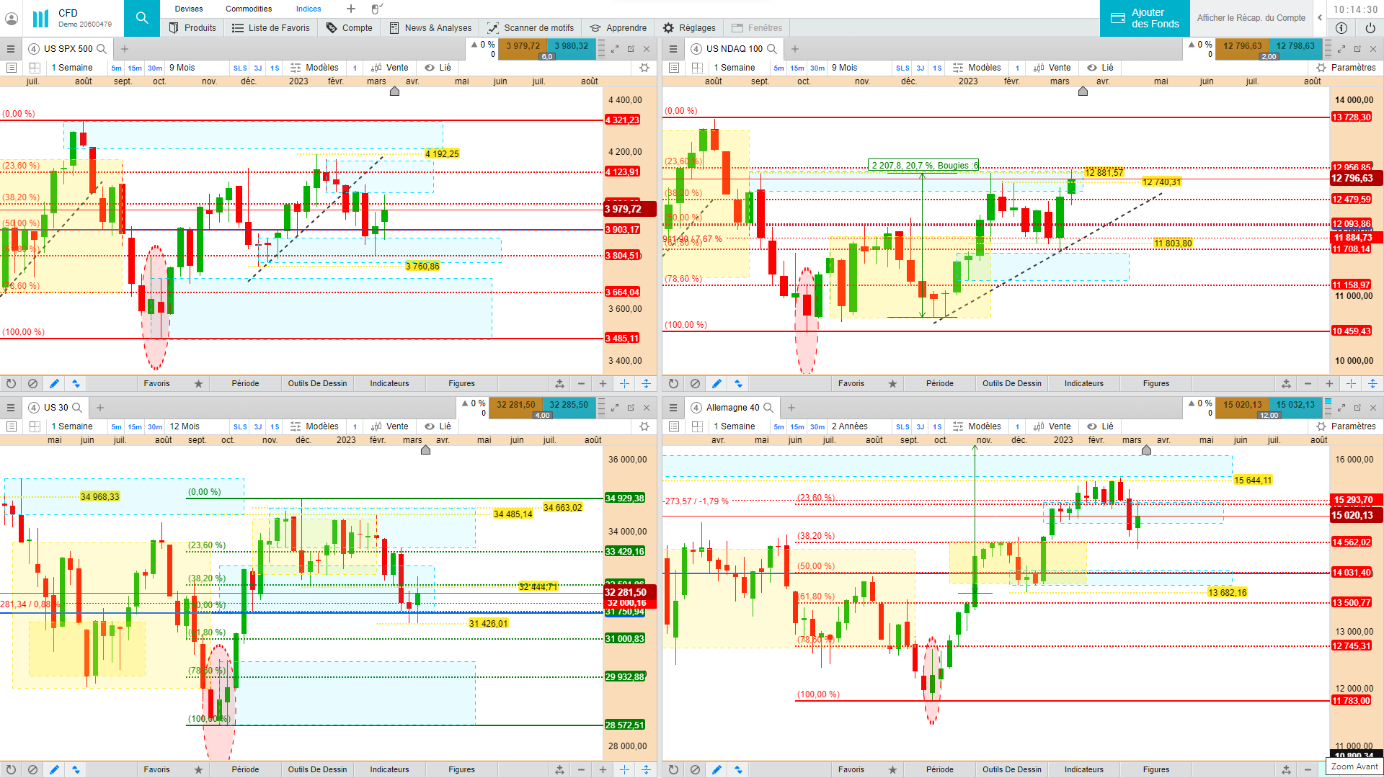Open the News & Analyses menu

pyautogui.click(x=430, y=28)
